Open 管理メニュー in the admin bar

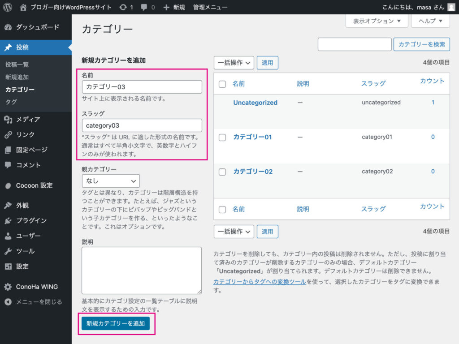pyautogui.click(x=210, y=7)
